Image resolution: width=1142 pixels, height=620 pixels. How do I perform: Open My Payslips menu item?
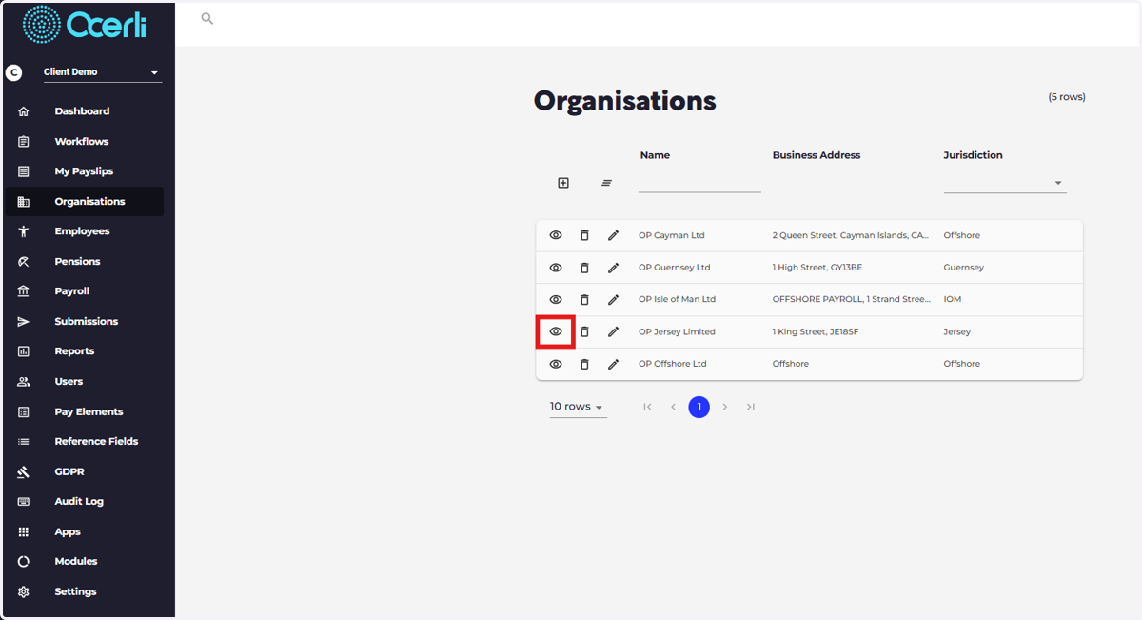coord(84,171)
